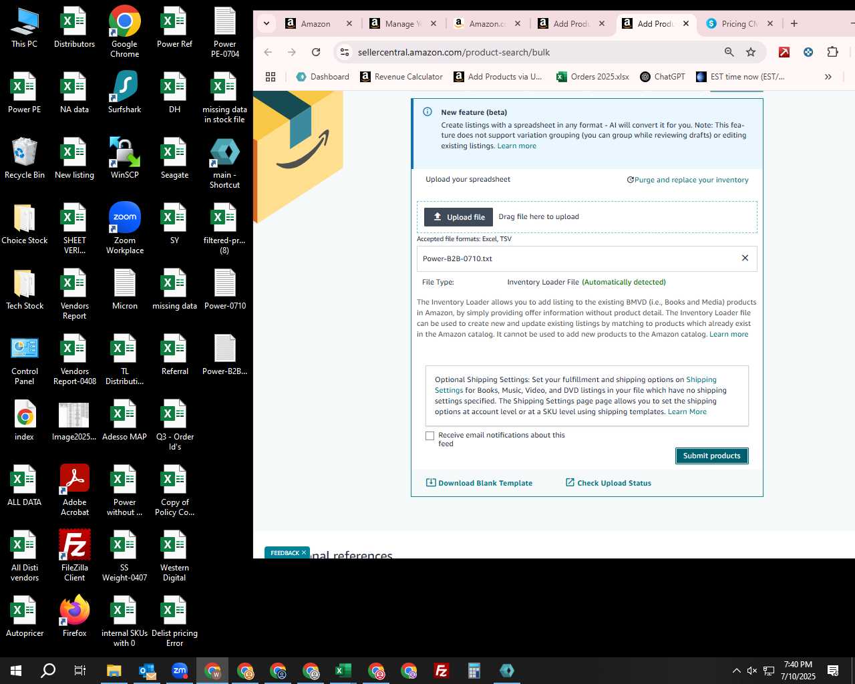
Task: Open the Power PE-0704 text file
Action: [x=224, y=32]
